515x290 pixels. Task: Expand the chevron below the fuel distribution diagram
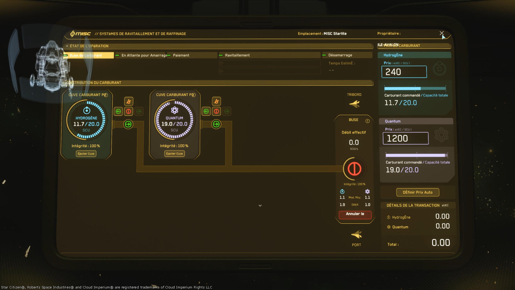click(260, 206)
